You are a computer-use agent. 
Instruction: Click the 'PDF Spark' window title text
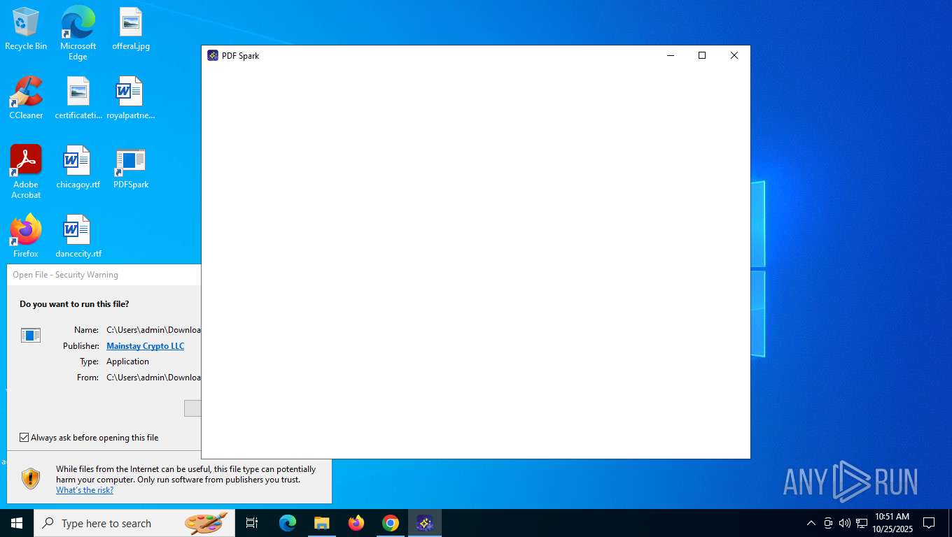click(240, 56)
